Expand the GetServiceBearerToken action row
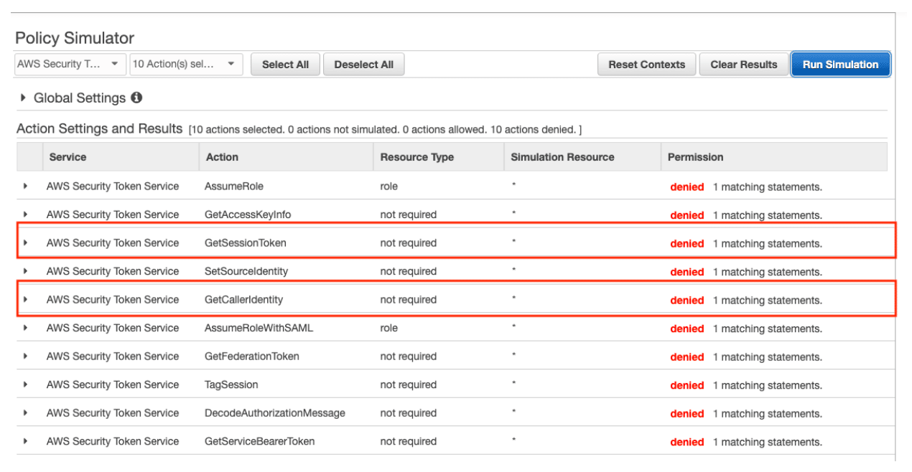This screenshot has width=912, height=472. pos(26,441)
